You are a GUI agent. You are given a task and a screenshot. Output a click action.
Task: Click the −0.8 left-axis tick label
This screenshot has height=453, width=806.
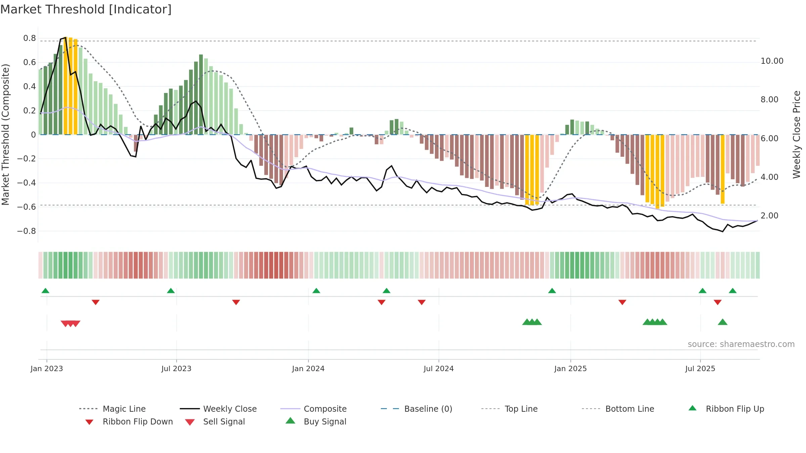pyautogui.click(x=27, y=231)
